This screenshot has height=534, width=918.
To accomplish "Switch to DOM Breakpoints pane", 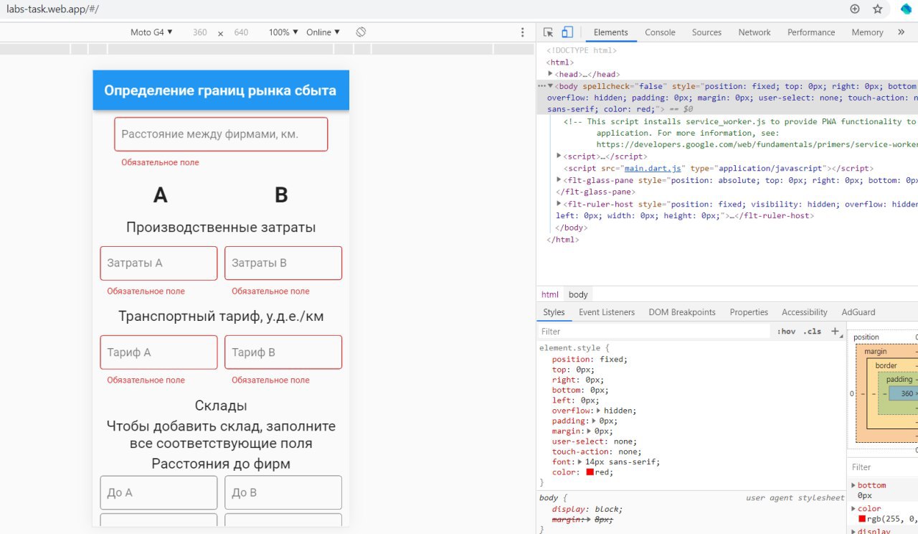I will [682, 312].
